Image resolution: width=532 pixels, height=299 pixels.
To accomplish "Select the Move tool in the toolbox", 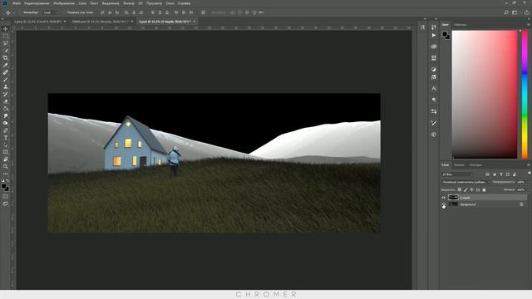I will point(6,29).
